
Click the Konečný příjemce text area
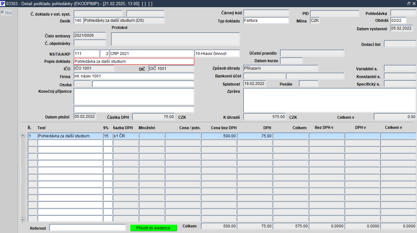pos(134,96)
